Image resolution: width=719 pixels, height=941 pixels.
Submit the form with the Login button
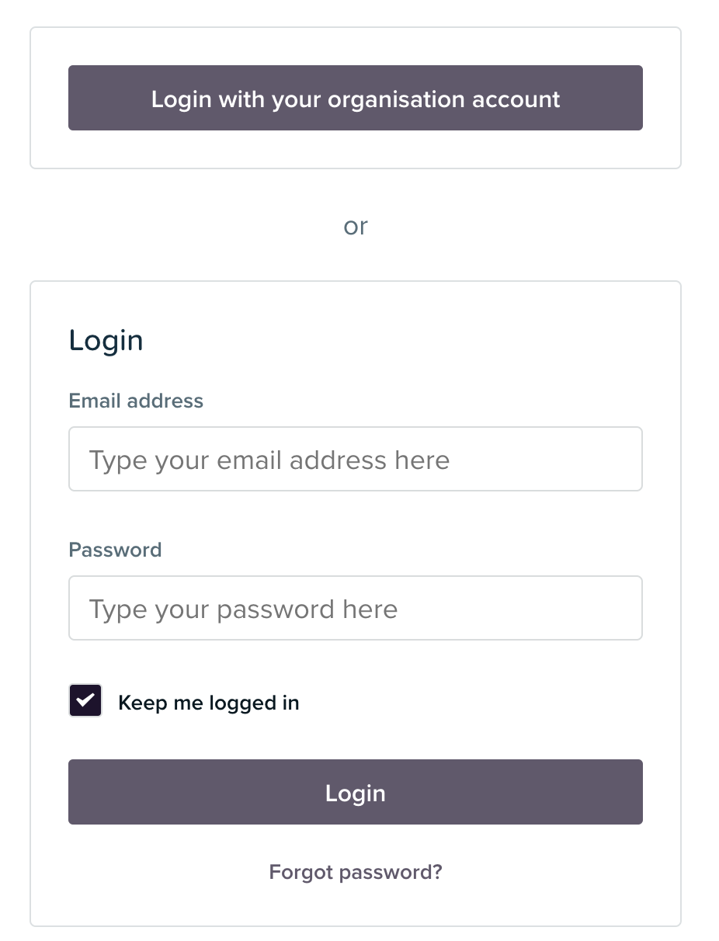point(355,792)
